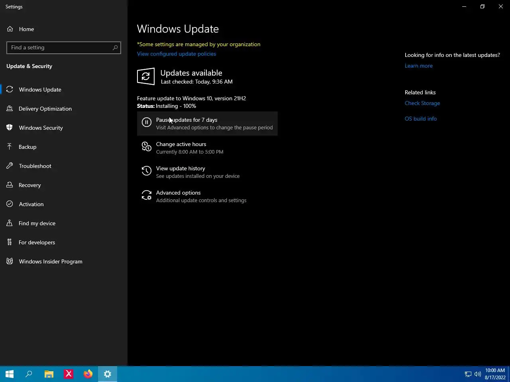The width and height of the screenshot is (510, 382).
Task: Click the managed by your organization notice
Action: pyautogui.click(x=198, y=44)
